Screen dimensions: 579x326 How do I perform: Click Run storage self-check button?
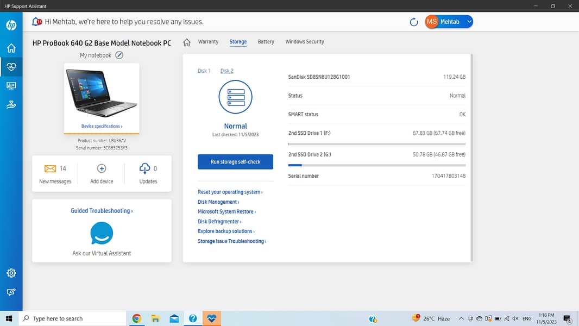click(235, 162)
